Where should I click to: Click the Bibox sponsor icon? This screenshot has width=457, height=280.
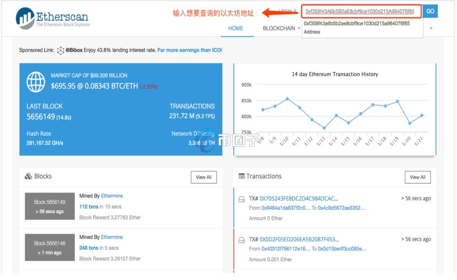(61, 50)
